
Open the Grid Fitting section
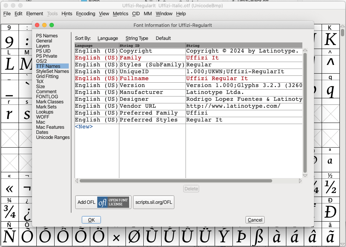click(47, 76)
